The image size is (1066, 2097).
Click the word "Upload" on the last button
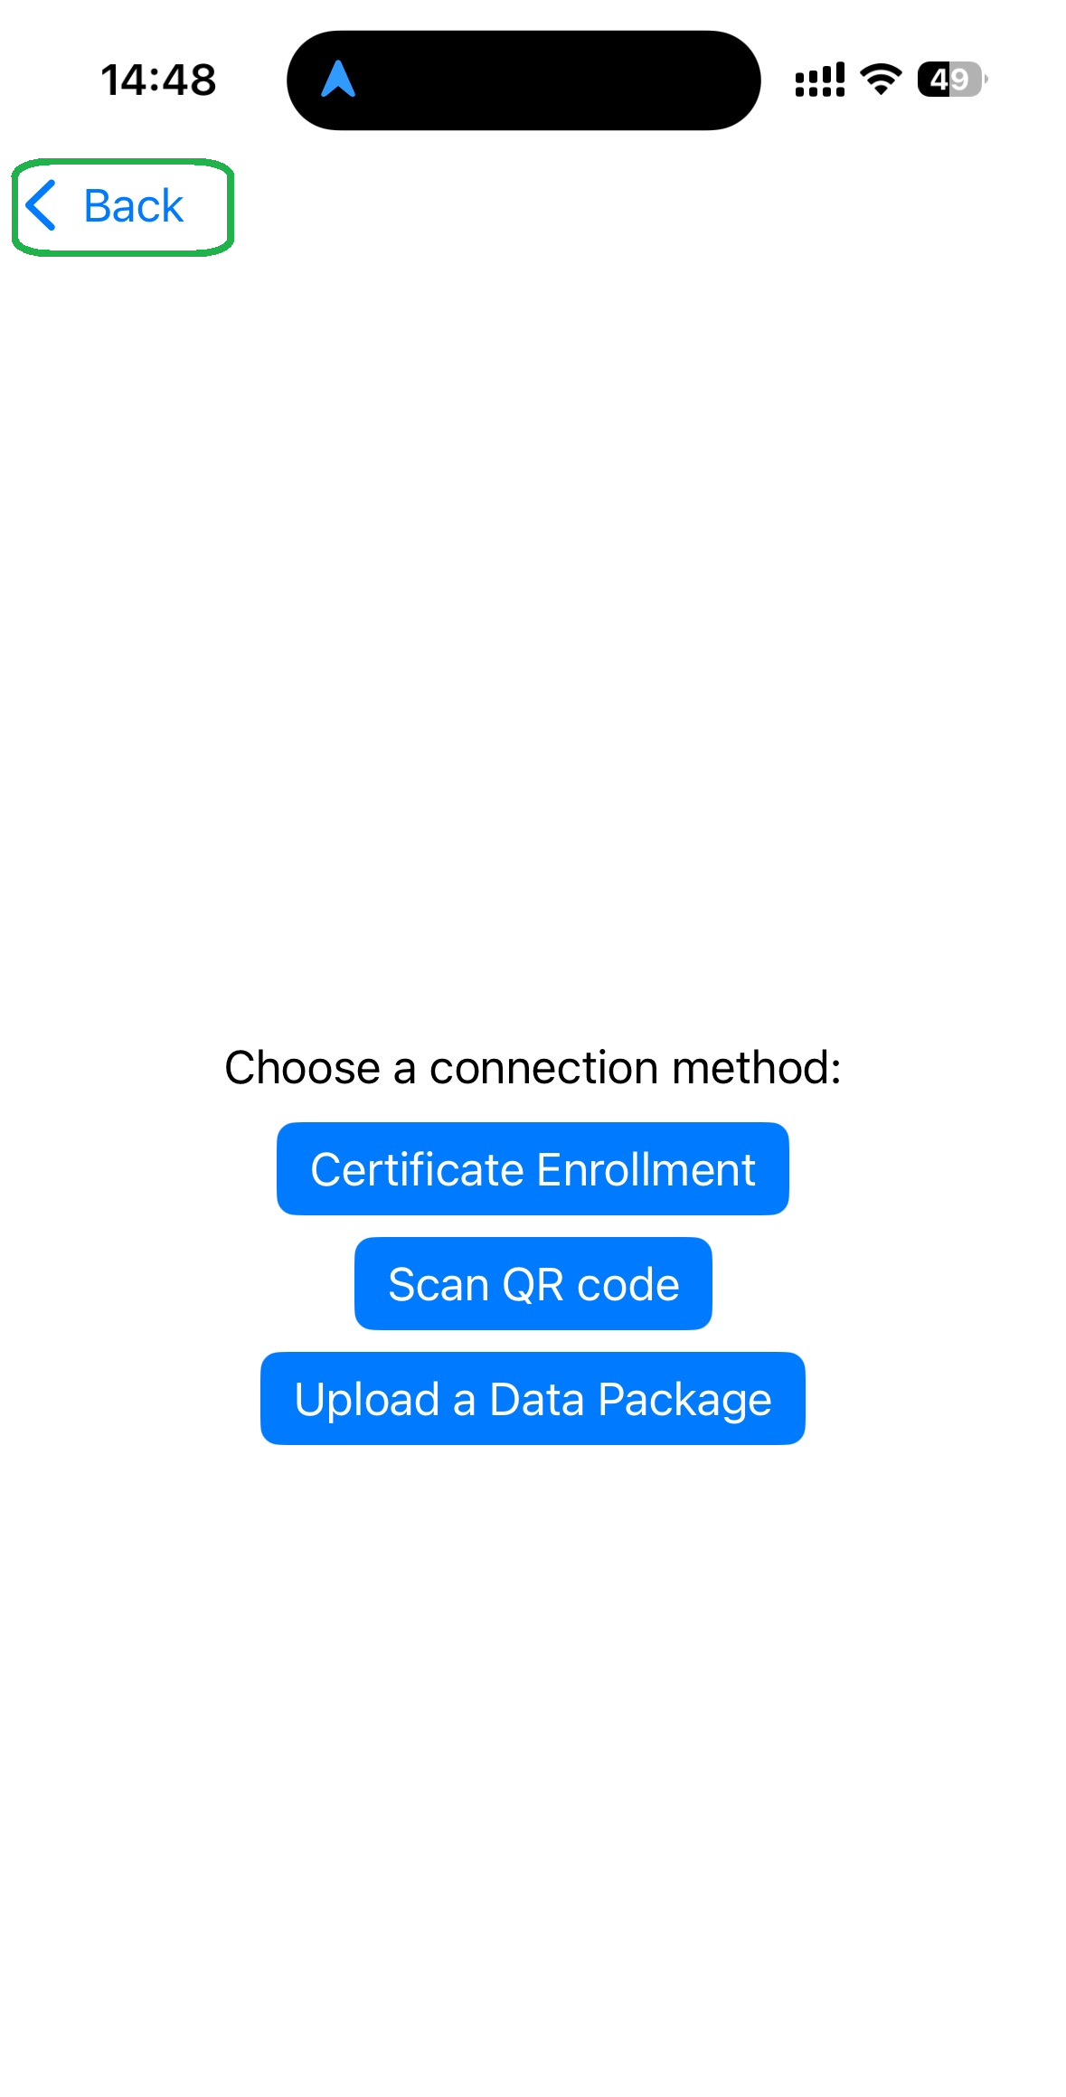[x=366, y=1399]
